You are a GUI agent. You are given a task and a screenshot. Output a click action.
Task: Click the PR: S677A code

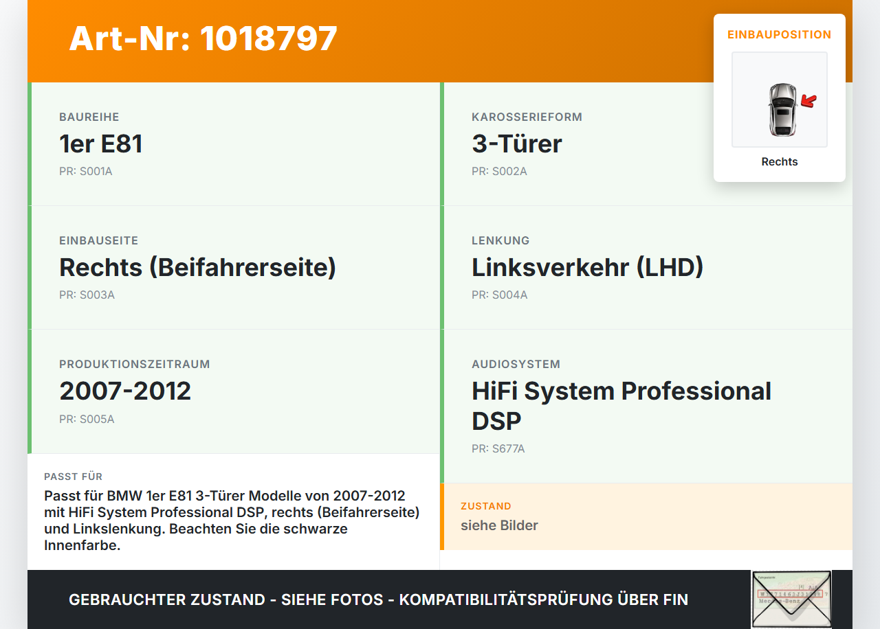click(x=498, y=449)
